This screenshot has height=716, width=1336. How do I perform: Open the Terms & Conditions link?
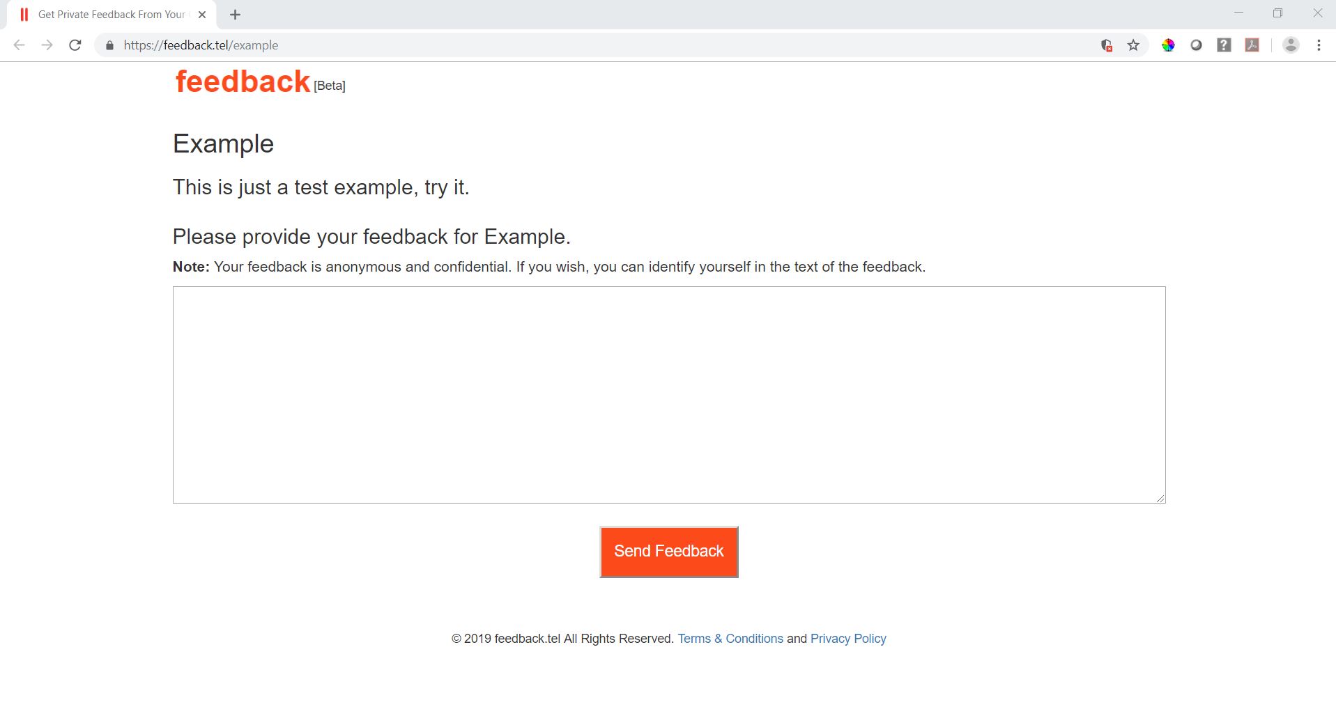[730, 639]
